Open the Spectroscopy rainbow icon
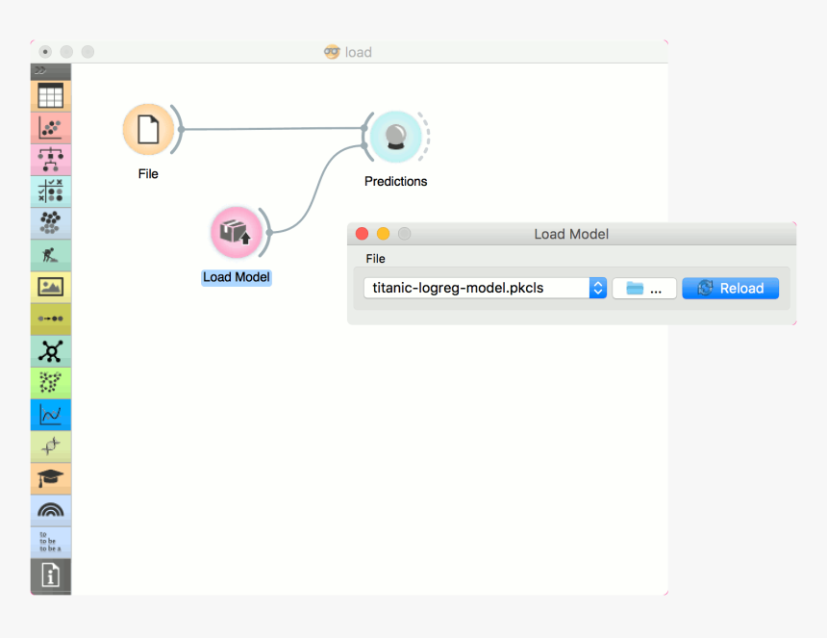The image size is (827, 638). [x=50, y=510]
